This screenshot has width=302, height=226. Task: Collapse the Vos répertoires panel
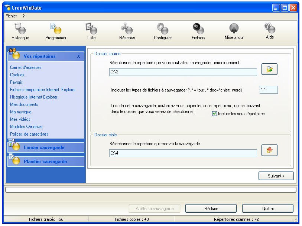click(78, 57)
